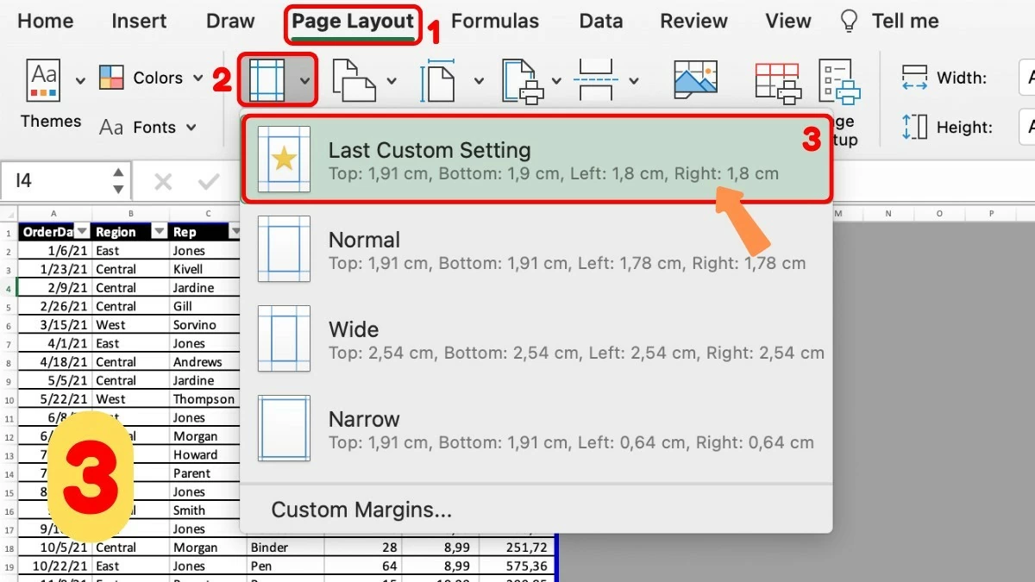
Task: Switch to the Formulas ribbon tab
Action: pyautogui.click(x=496, y=21)
